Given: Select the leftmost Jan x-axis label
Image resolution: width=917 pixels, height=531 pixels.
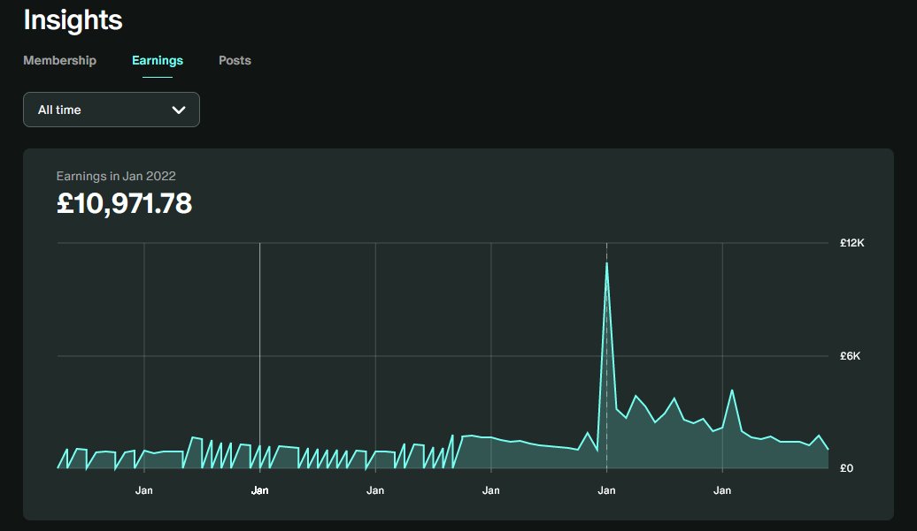Looking at the screenshot, I should [144, 490].
